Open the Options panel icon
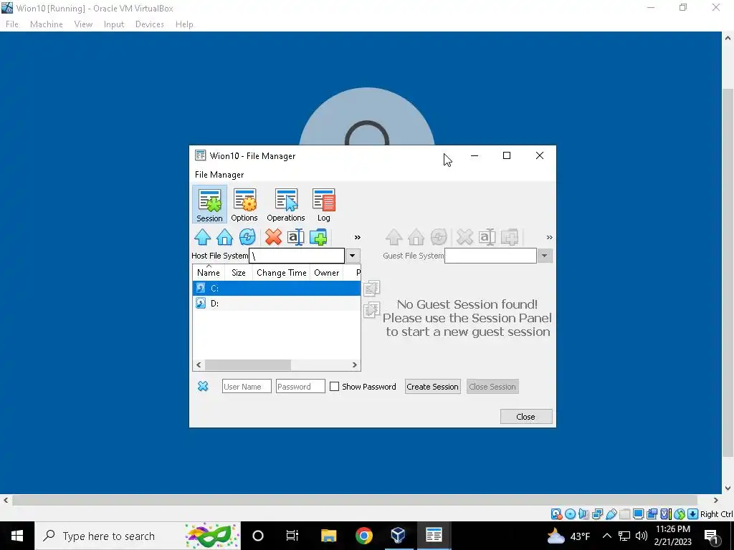 tap(244, 204)
